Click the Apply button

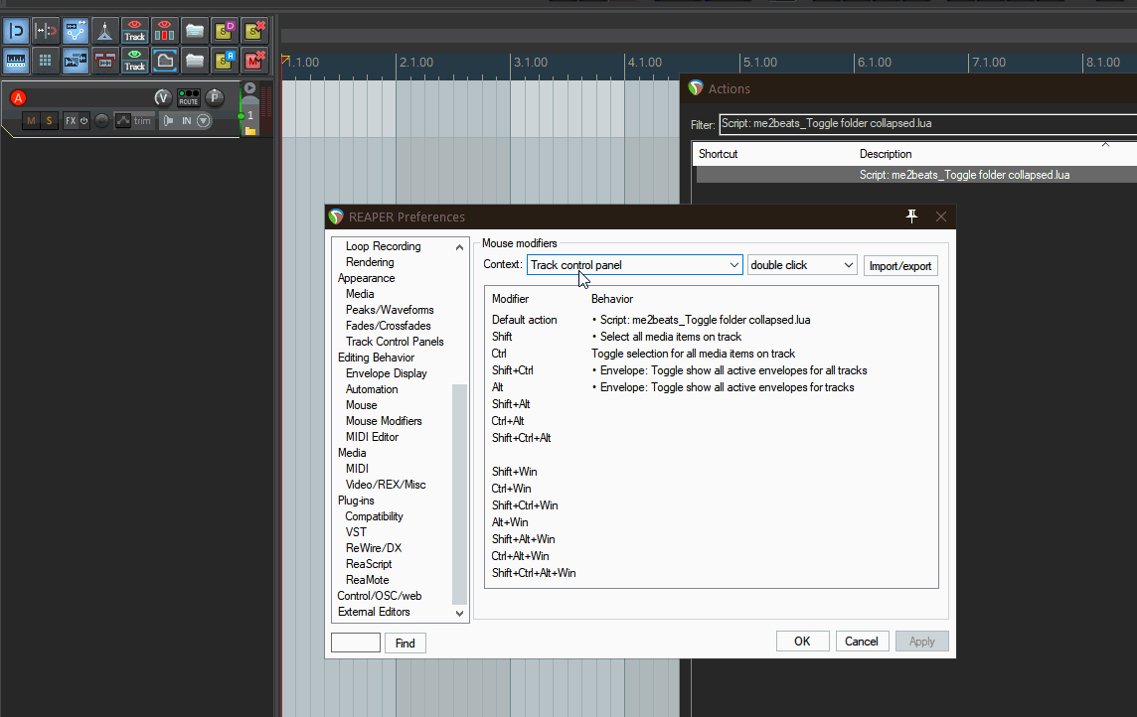921,641
